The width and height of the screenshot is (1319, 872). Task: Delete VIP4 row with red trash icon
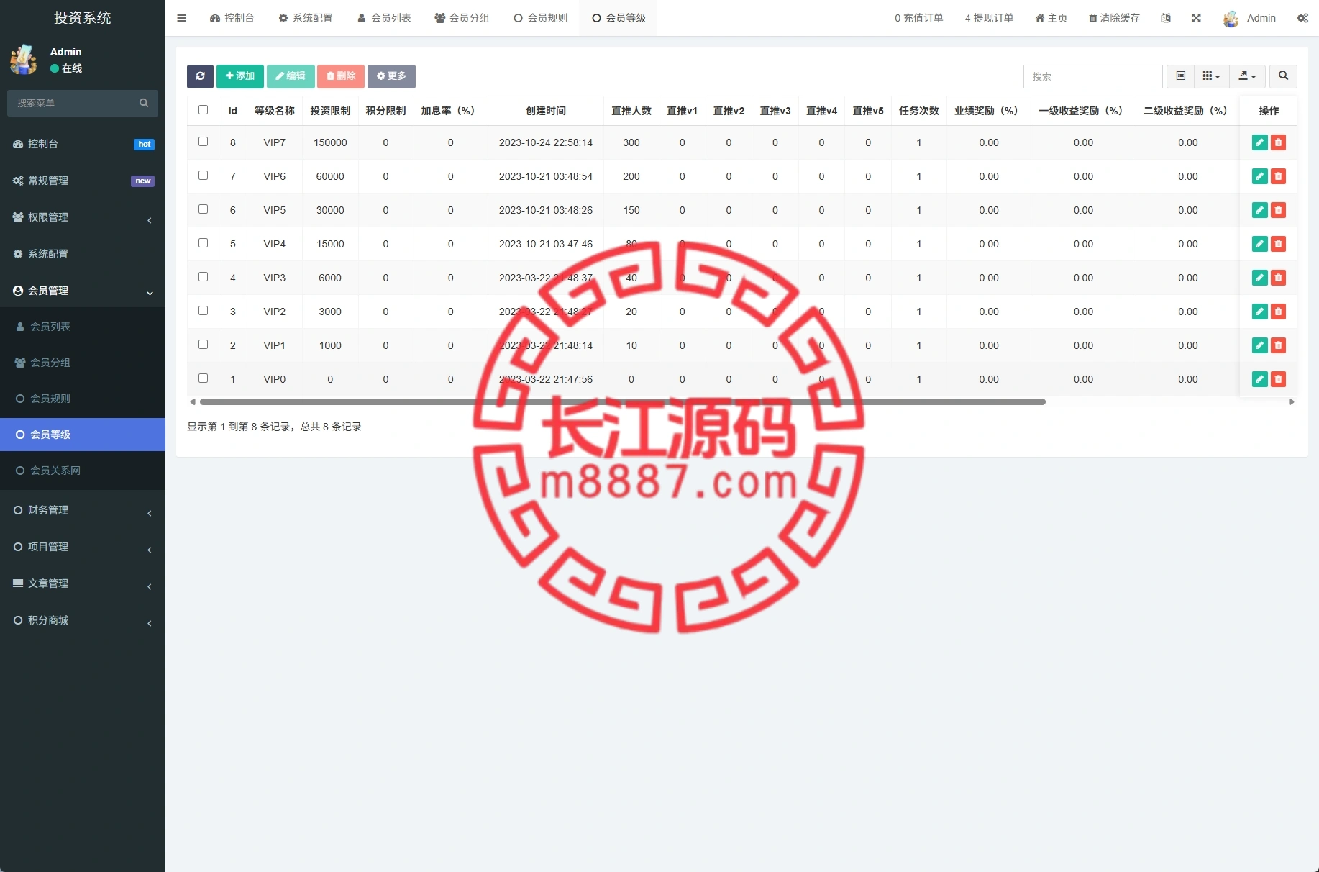click(1278, 244)
